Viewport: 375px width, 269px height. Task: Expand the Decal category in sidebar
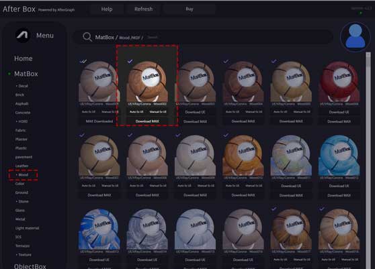[x=22, y=86]
